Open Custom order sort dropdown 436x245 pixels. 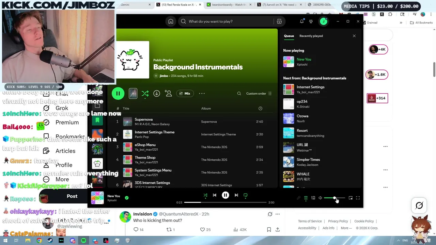259,94
